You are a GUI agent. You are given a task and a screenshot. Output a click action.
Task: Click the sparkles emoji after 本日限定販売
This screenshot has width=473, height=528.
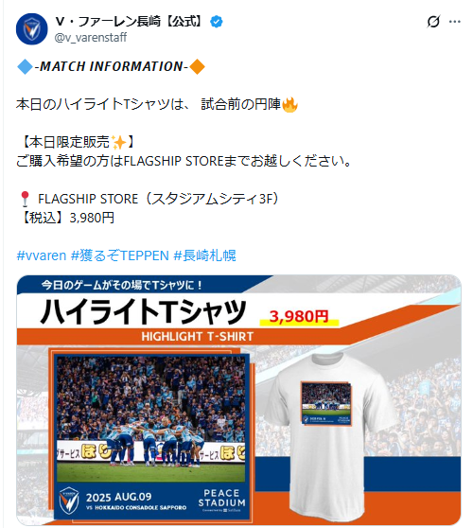[118, 142]
